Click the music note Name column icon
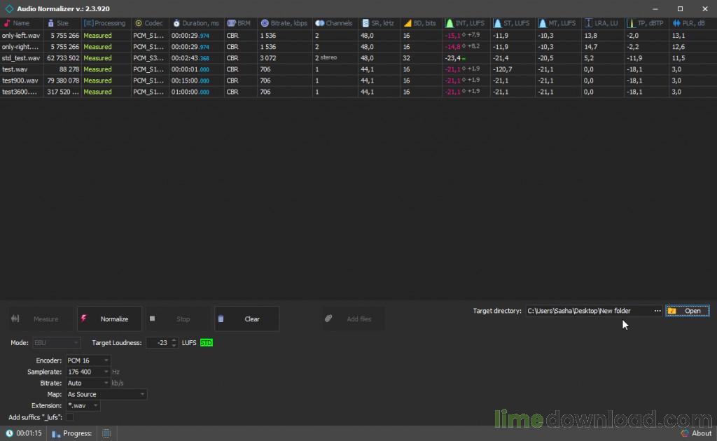The image size is (717, 441). coord(6,23)
